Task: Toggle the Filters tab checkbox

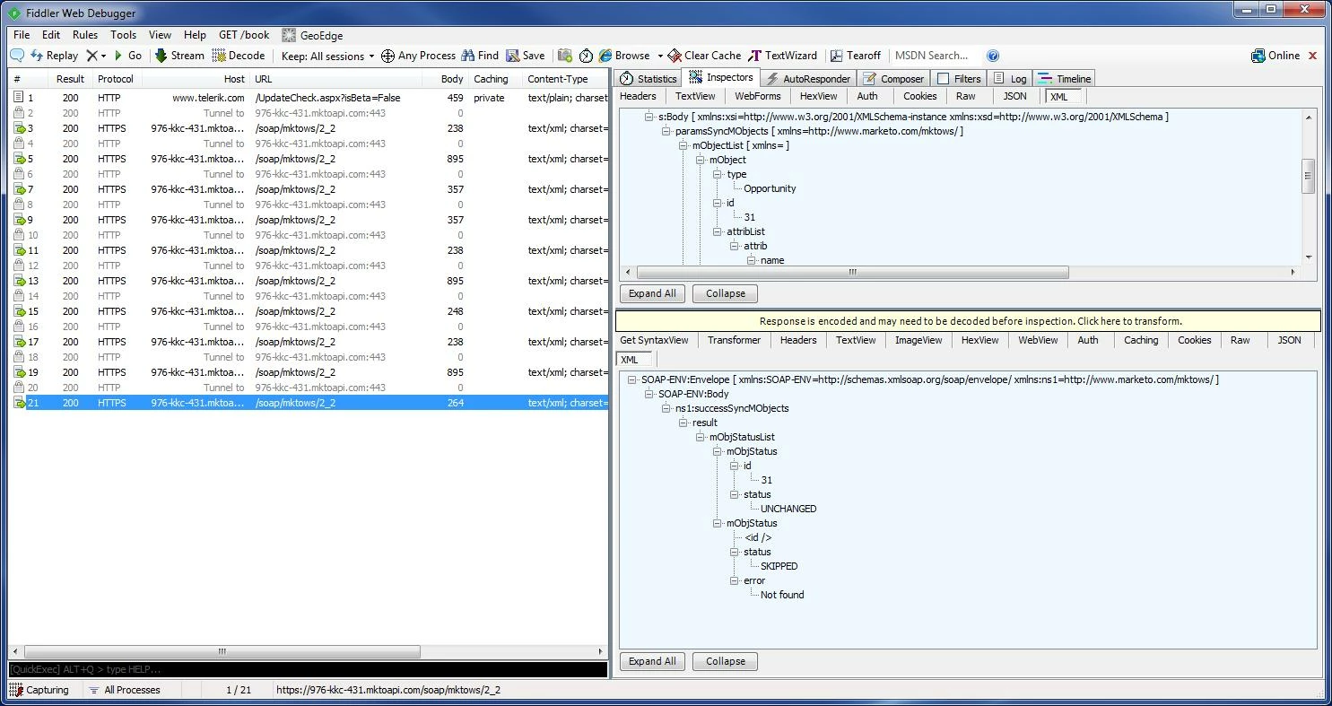Action: 943,79
